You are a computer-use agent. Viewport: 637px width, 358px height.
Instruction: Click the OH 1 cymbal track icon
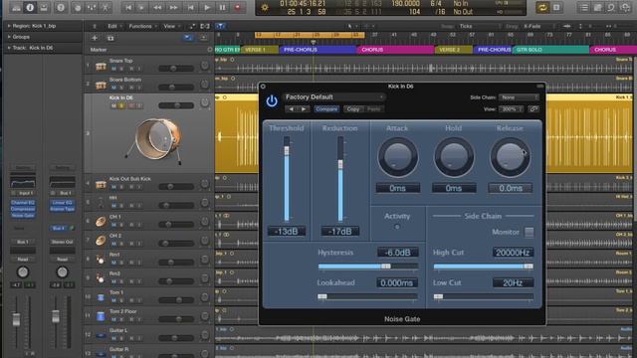coord(101,222)
